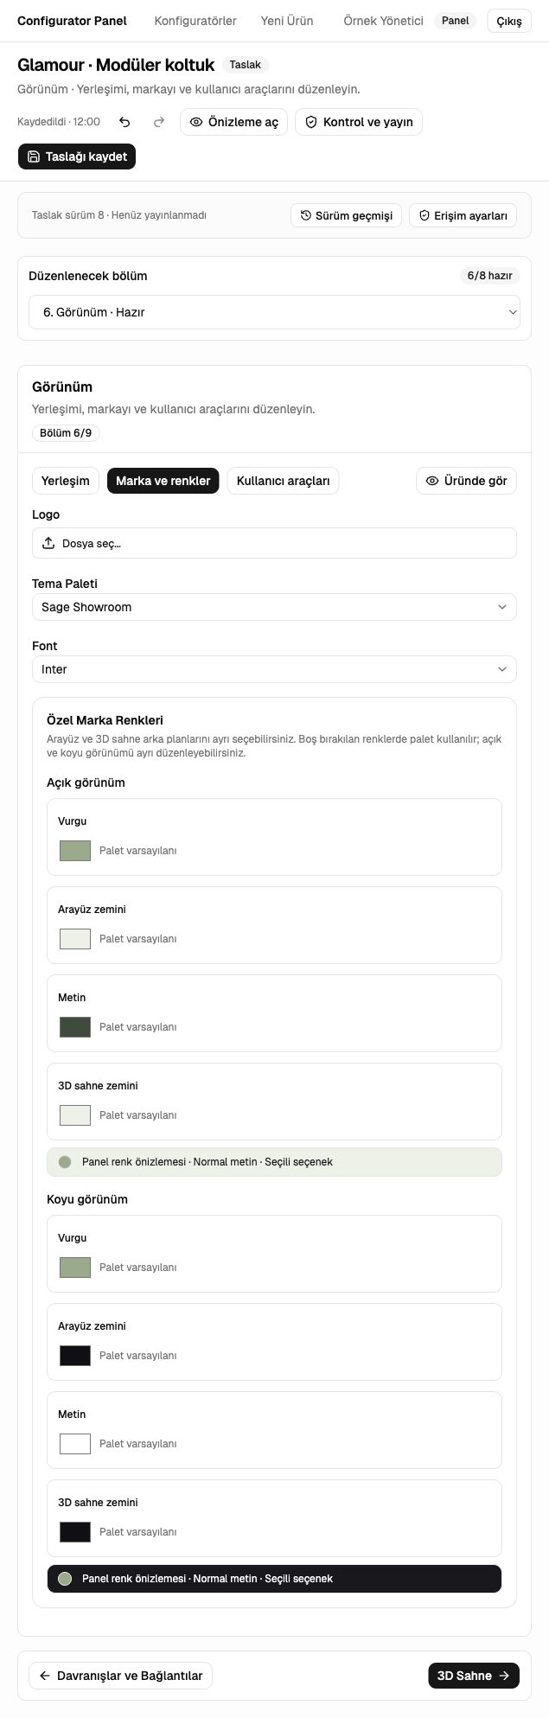The height and width of the screenshot is (1718, 549).
Task: Pick the Açık görünüm Arayüz zemini swatch
Action: click(75, 939)
